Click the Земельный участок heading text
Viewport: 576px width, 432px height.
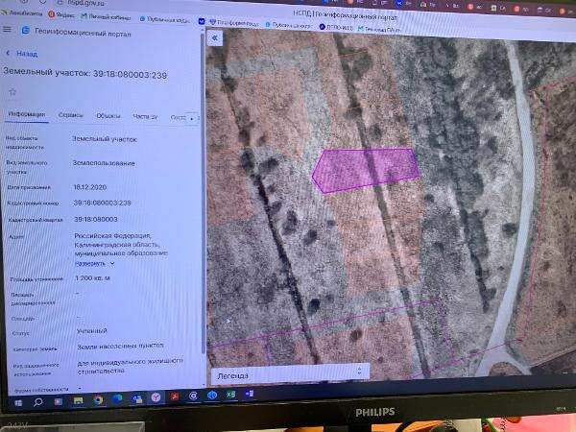pos(84,73)
